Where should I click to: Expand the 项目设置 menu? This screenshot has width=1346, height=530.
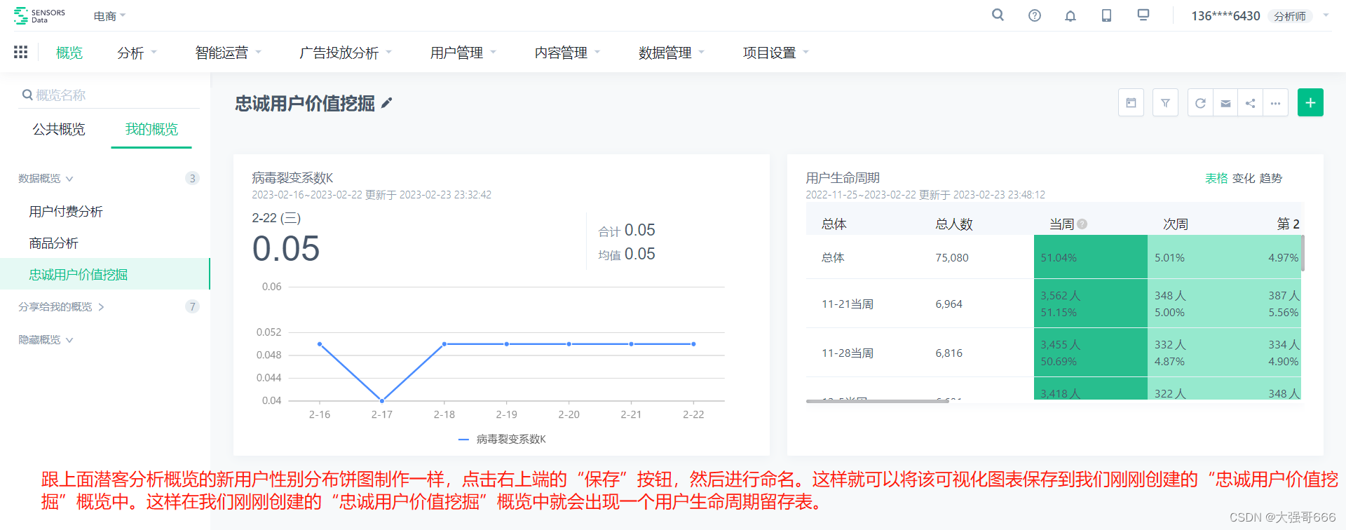coord(776,53)
